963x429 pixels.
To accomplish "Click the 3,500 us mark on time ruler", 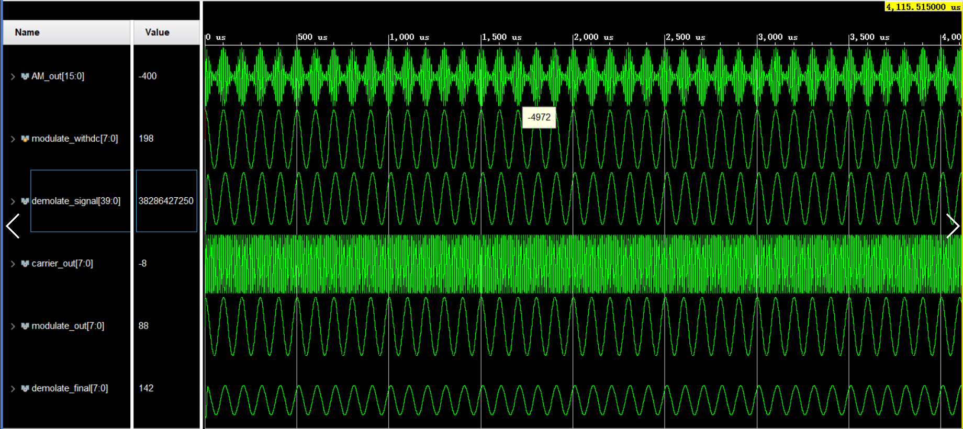I will pos(870,38).
